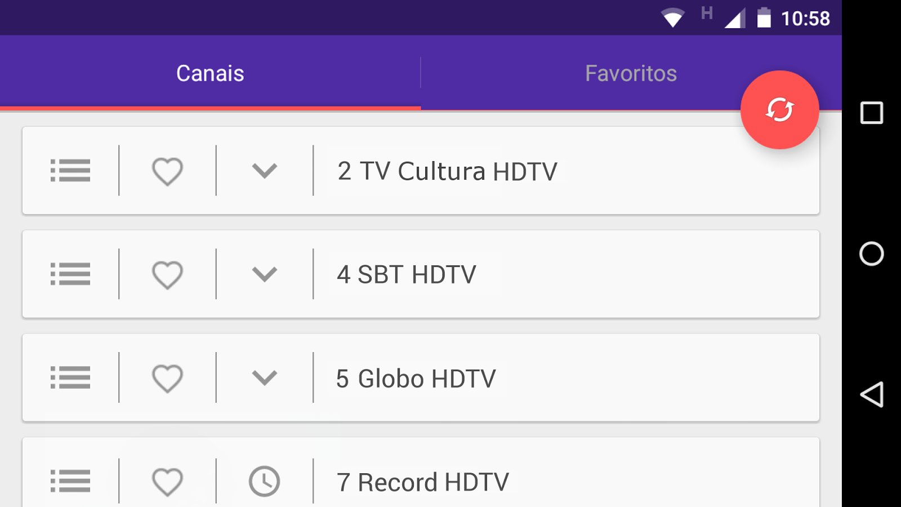The image size is (901, 507).
Task: Open the 5 Globo HDTV channel name
Action: (x=416, y=379)
